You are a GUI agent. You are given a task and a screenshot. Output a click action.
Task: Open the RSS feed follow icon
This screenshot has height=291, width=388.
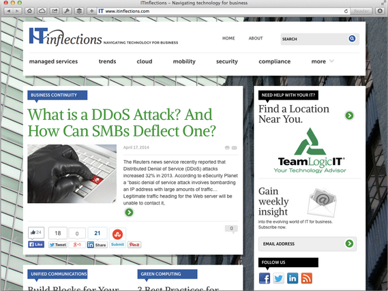pyautogui.click(x=307, y=278)
